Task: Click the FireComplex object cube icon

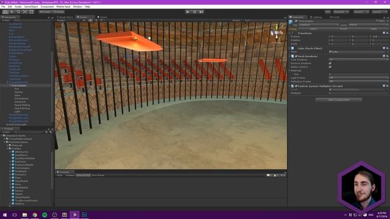Action: pos(291,23)
